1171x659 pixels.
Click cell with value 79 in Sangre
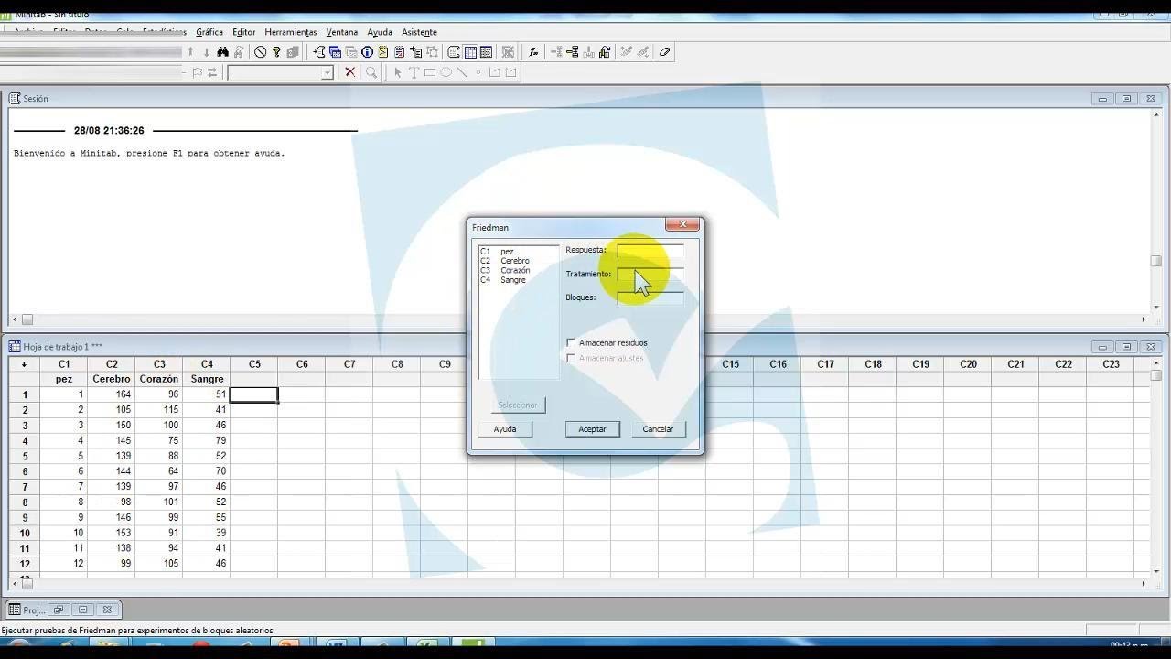(207, 440)
